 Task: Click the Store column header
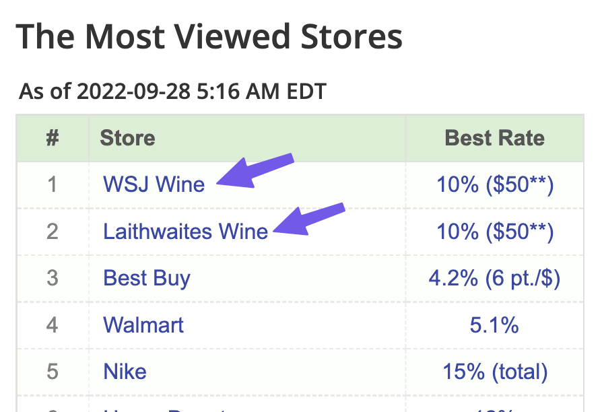pos(127,137)
